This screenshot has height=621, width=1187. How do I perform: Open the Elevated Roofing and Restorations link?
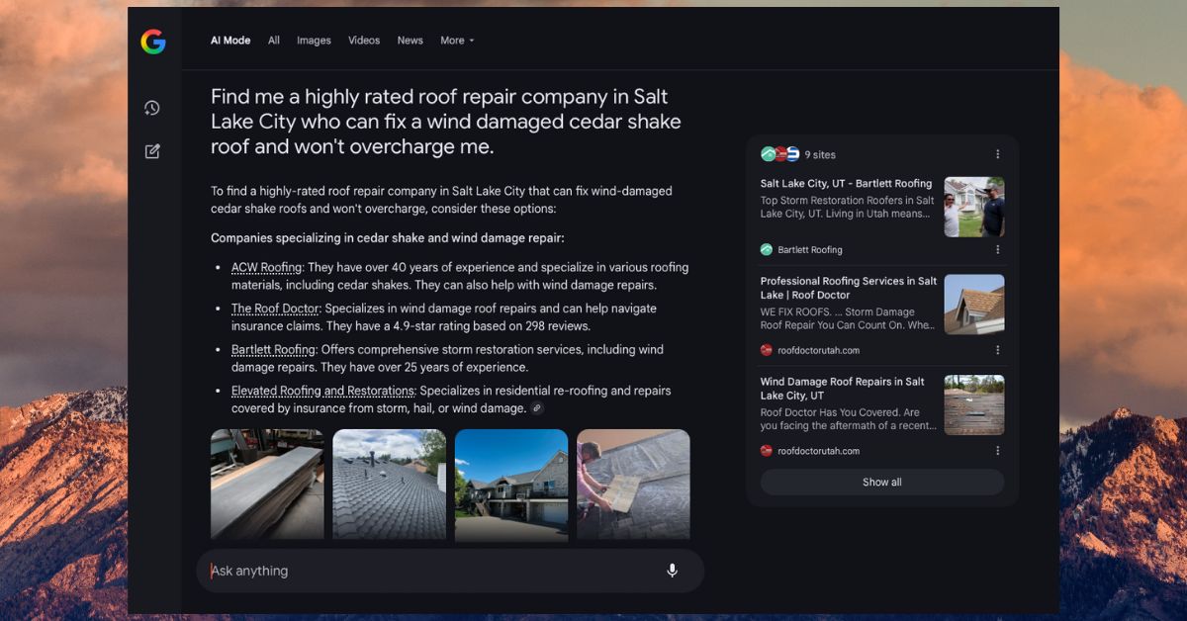[x=322, y=391]
